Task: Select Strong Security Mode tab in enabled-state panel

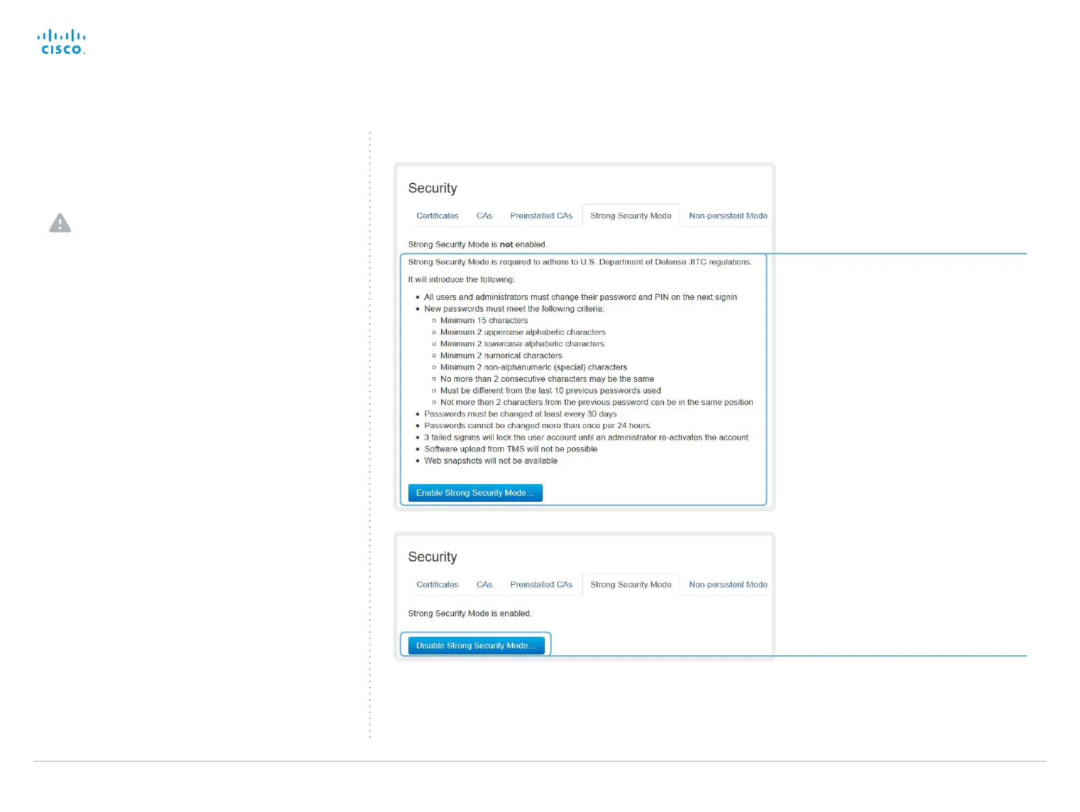Action: (631, 585)
